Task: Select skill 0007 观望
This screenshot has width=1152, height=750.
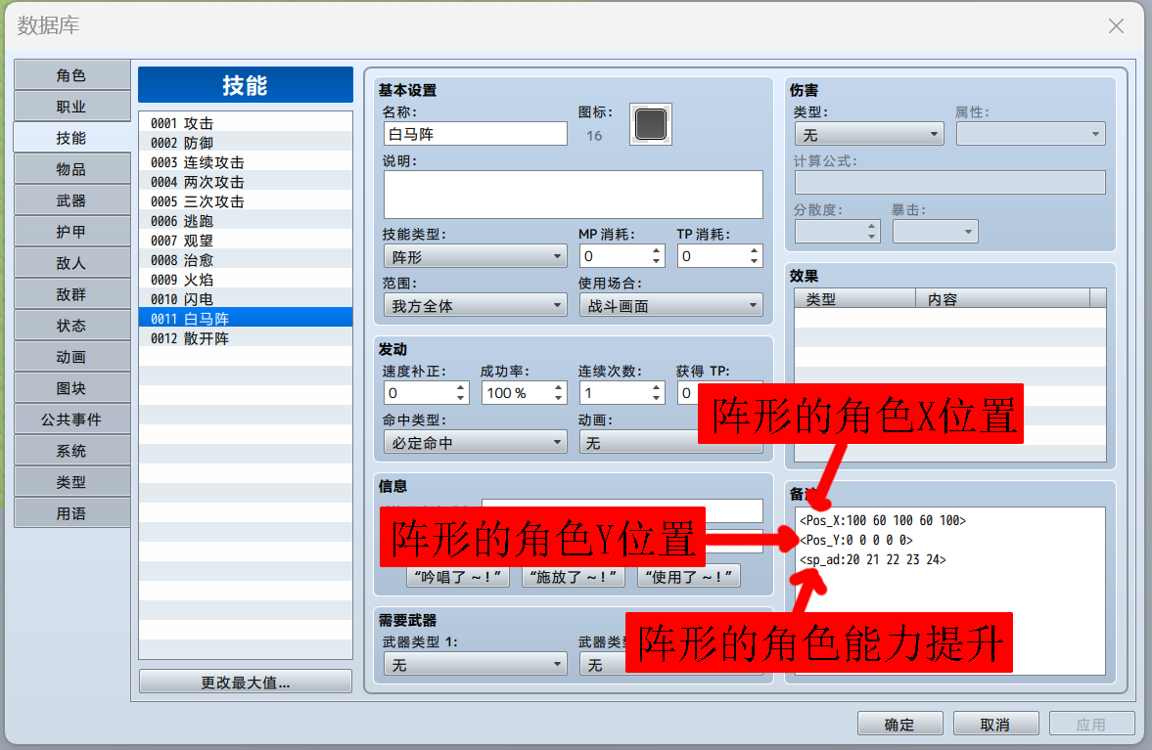Action: click(x=246, y=240)
